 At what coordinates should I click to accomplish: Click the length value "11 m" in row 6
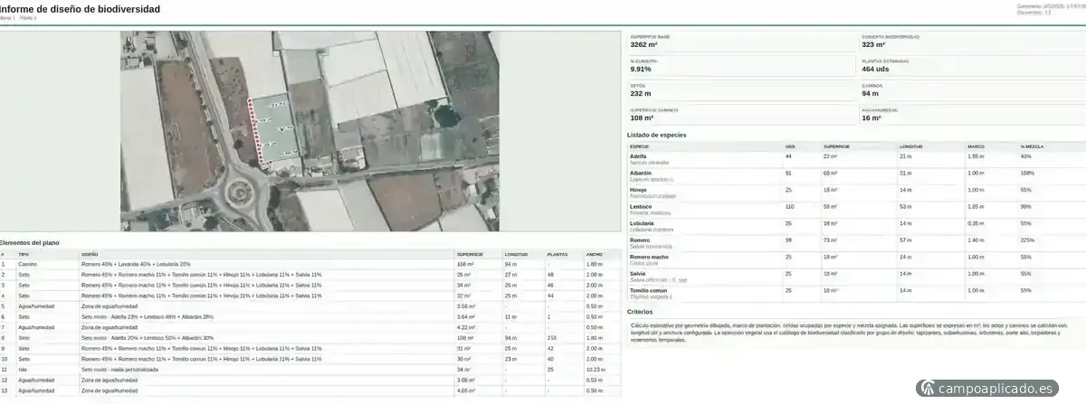[510, 317]
